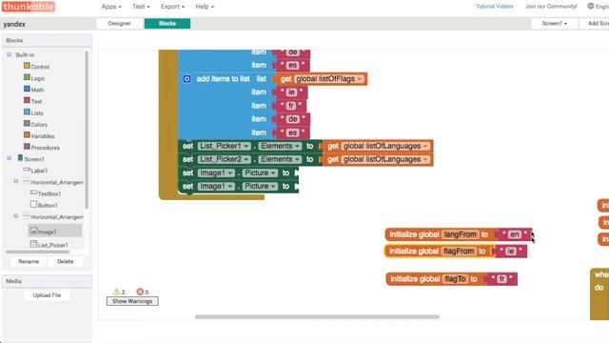The image size is (609, 343).
Task: Click the Rename button
Action: pyautogui.click(x=29, y=261)
